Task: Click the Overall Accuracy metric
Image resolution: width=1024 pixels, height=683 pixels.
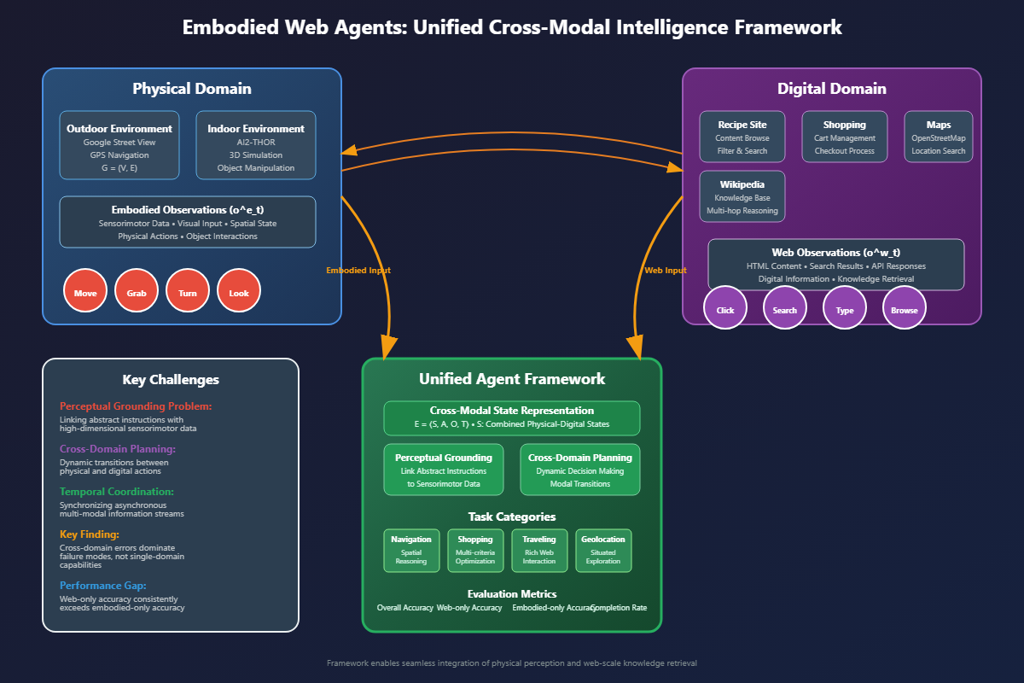Action: (407, 608)
